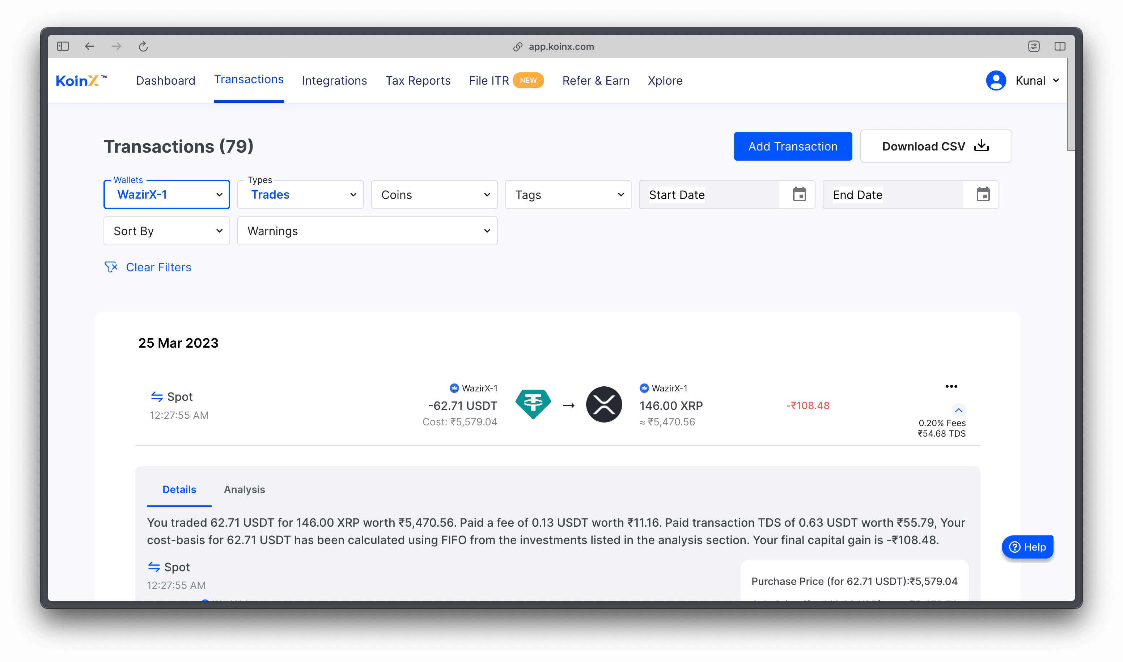Open Tax Reports nav item
Viewport: 1123px width, 662px height.
418,81
